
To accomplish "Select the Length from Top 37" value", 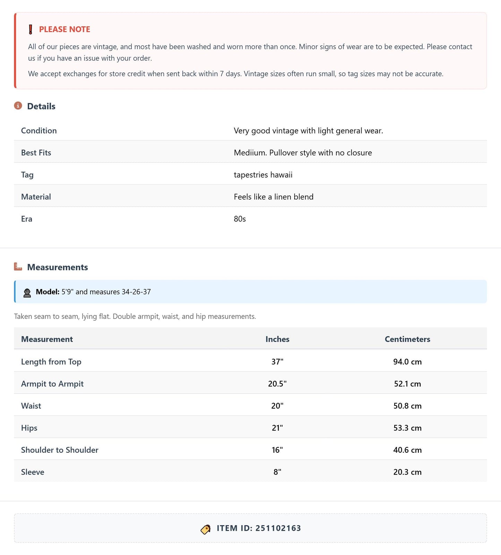I will point(277,362).
